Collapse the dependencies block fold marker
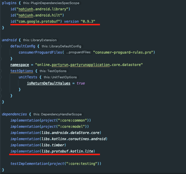Screen dimensions: 186x174 point(1,114)
